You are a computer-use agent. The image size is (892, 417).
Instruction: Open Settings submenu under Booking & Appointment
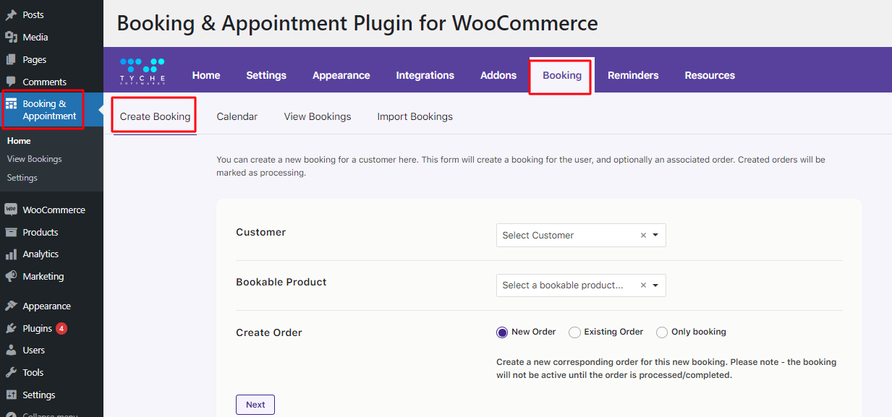[x=22, y=178]
